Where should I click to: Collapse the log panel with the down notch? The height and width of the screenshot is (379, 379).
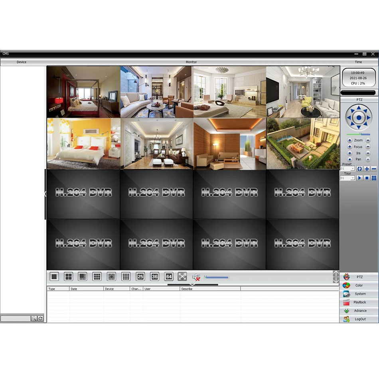click(193, 285)
